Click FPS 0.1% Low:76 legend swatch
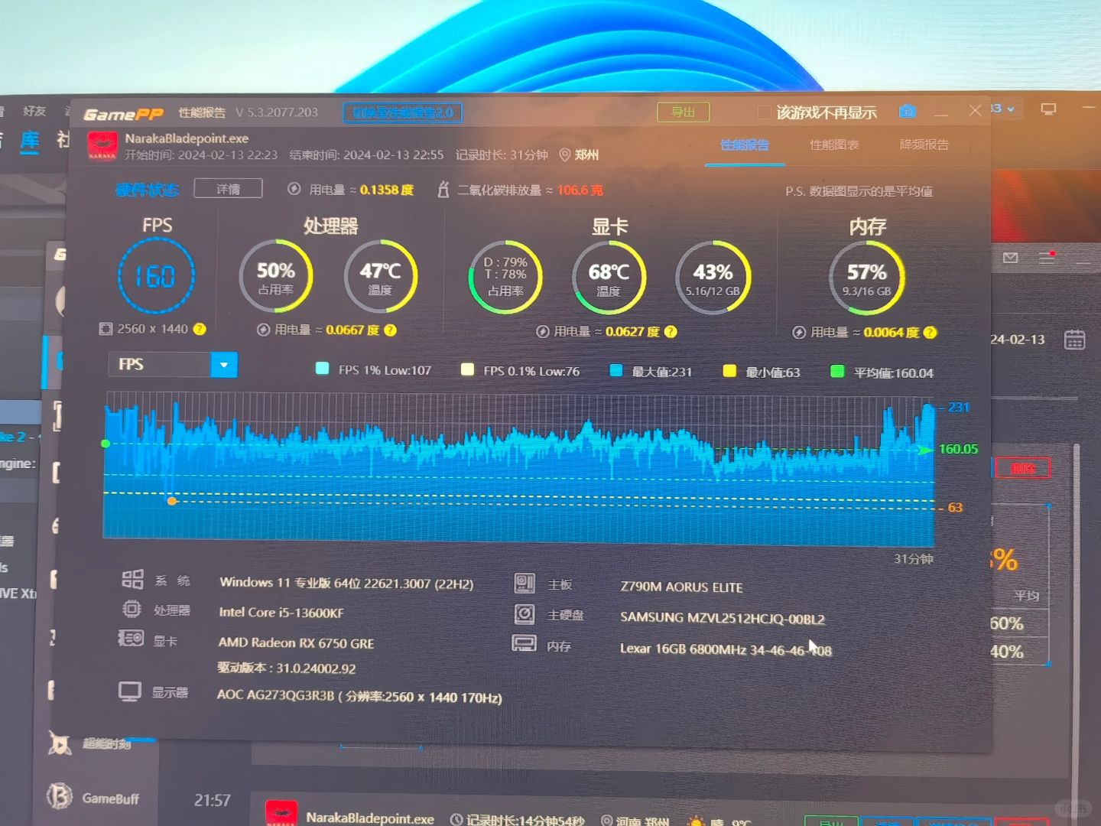 [x=467, y=369]
